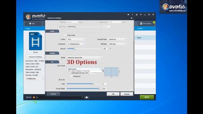This screenshot has width=203, height=114.
Task: Click the File Size: 703 MB text
Action: click(x=32, y=75)
